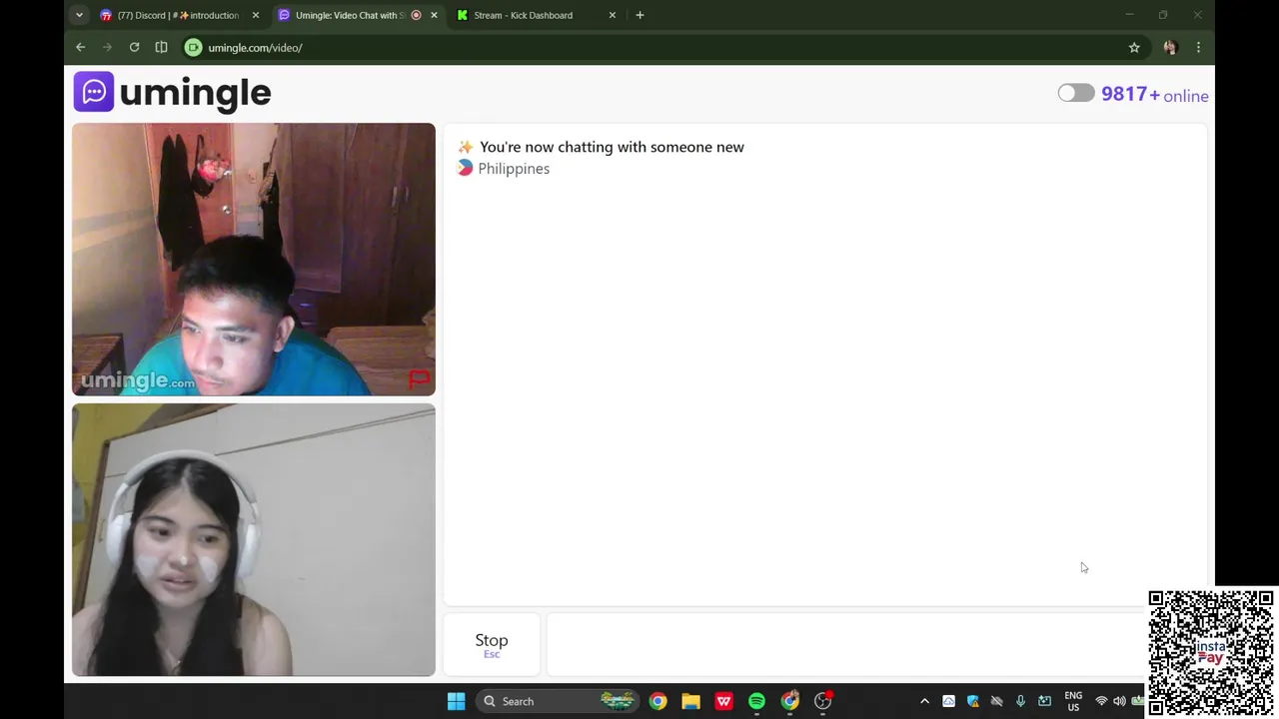Viewport: 1279px width, 719px height.
Task: Focus the umingle.com/video/ address bar
Action: [x=659, y=47]
